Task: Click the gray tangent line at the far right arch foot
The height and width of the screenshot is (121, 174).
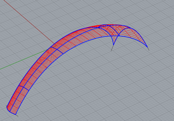Action: (x=148, y=49)
